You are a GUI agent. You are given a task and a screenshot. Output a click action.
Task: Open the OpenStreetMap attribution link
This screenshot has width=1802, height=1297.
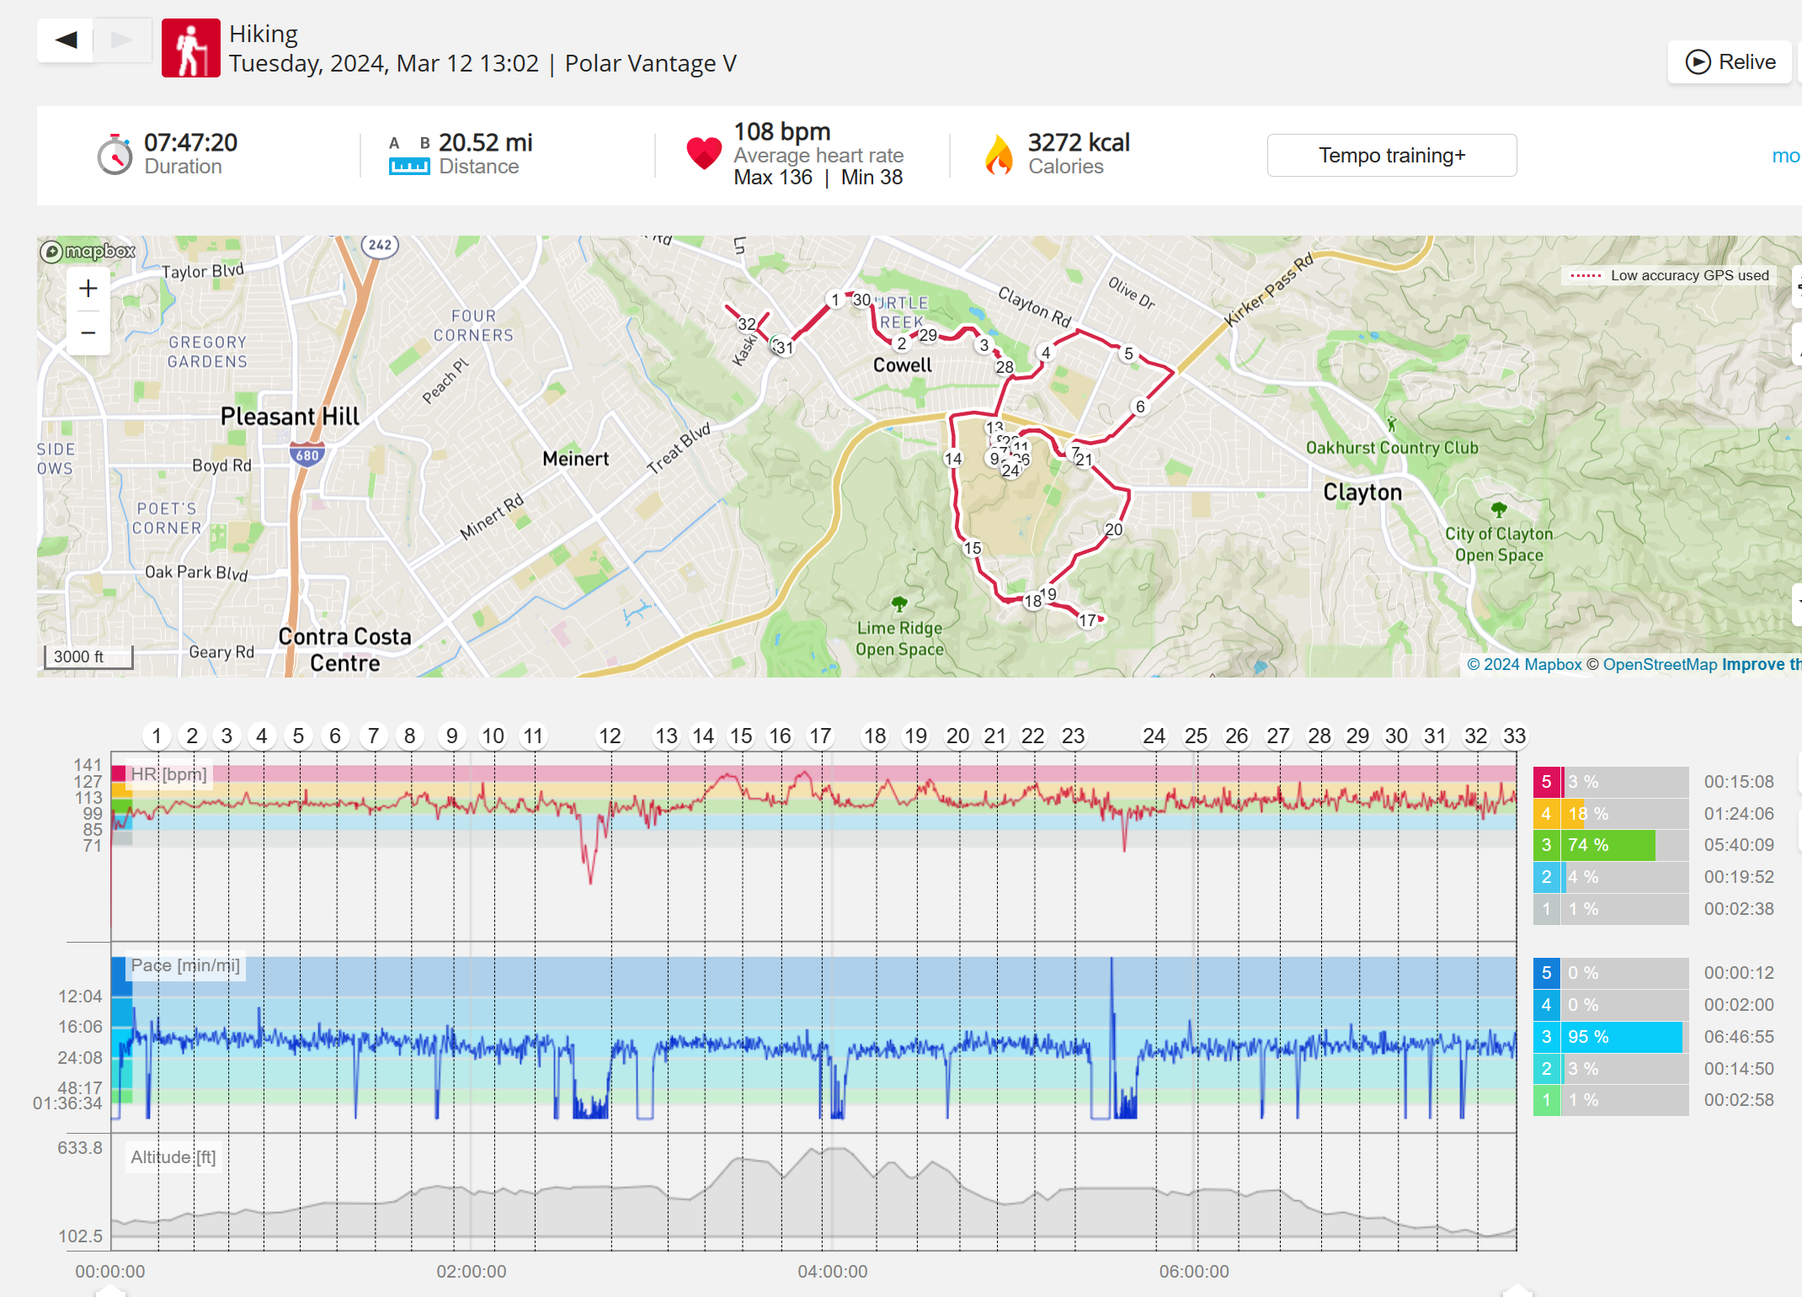point(1659,665)
